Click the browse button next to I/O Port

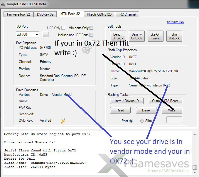click(45, 35)
